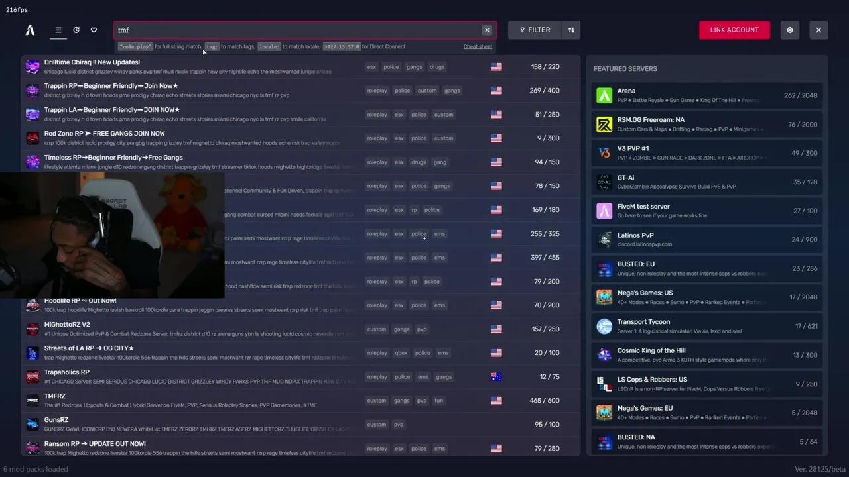Select Red Zone RP server icon

pyautogui.click(x=33, y=138)
